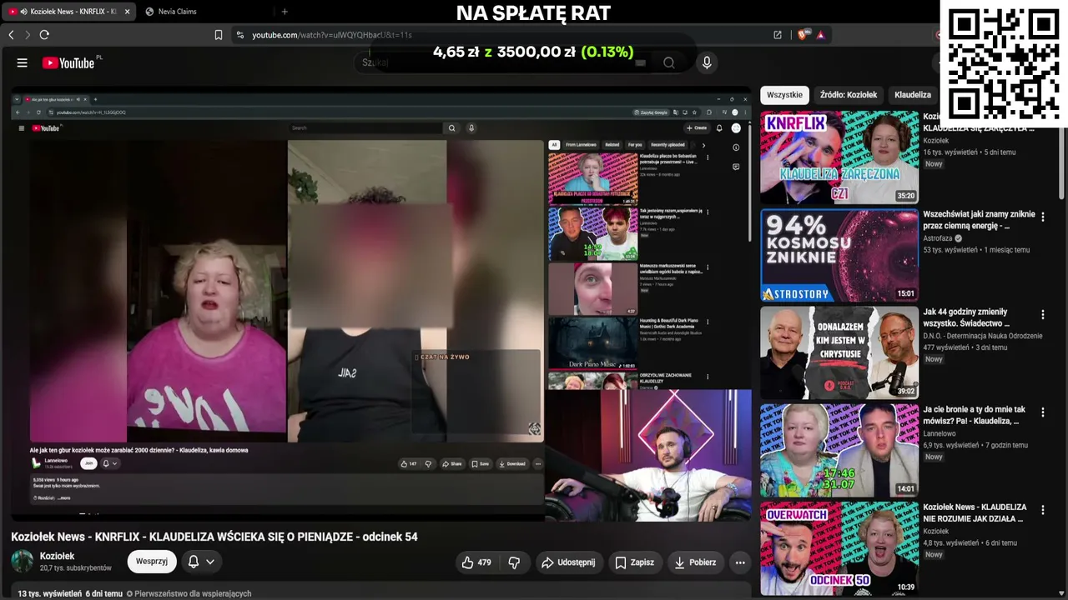Screen dimensions: 1068x600
Task: Open the 14:01 Lannelowo video thumbnail
Action: [x=839, y=450]
